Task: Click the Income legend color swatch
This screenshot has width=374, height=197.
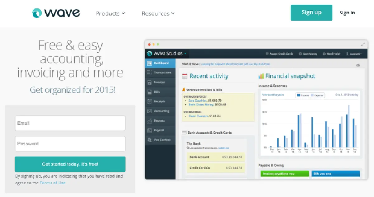Action: (x=298, y=95)
